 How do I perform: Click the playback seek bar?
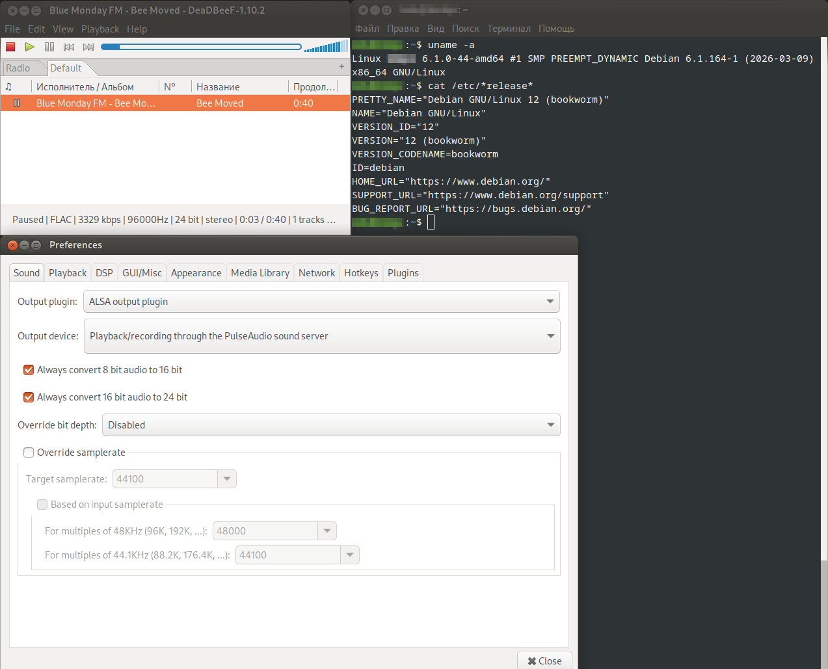pos(202,47)
